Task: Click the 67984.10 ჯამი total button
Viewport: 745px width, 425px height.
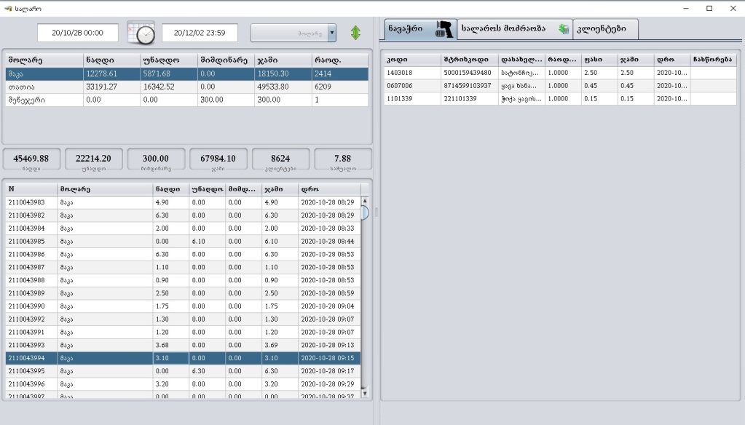Action: [x=218, y=160]
